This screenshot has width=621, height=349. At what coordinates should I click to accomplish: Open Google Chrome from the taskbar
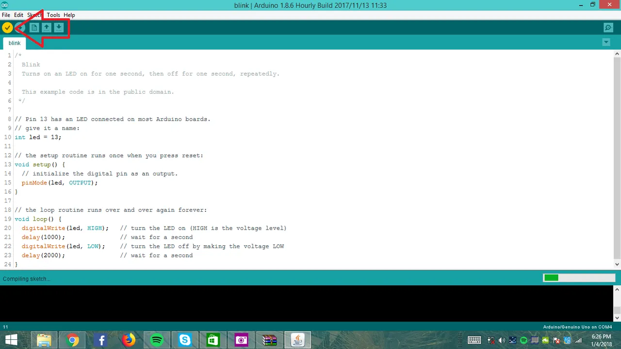73,340
